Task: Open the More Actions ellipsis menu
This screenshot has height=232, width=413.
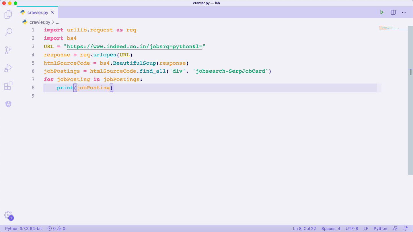Action: pos(404,12)
